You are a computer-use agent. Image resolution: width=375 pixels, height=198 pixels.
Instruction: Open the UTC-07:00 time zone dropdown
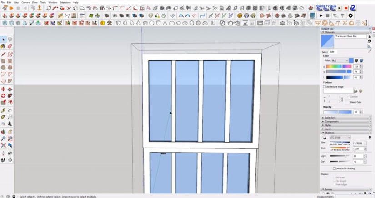[x=340, y=138]
